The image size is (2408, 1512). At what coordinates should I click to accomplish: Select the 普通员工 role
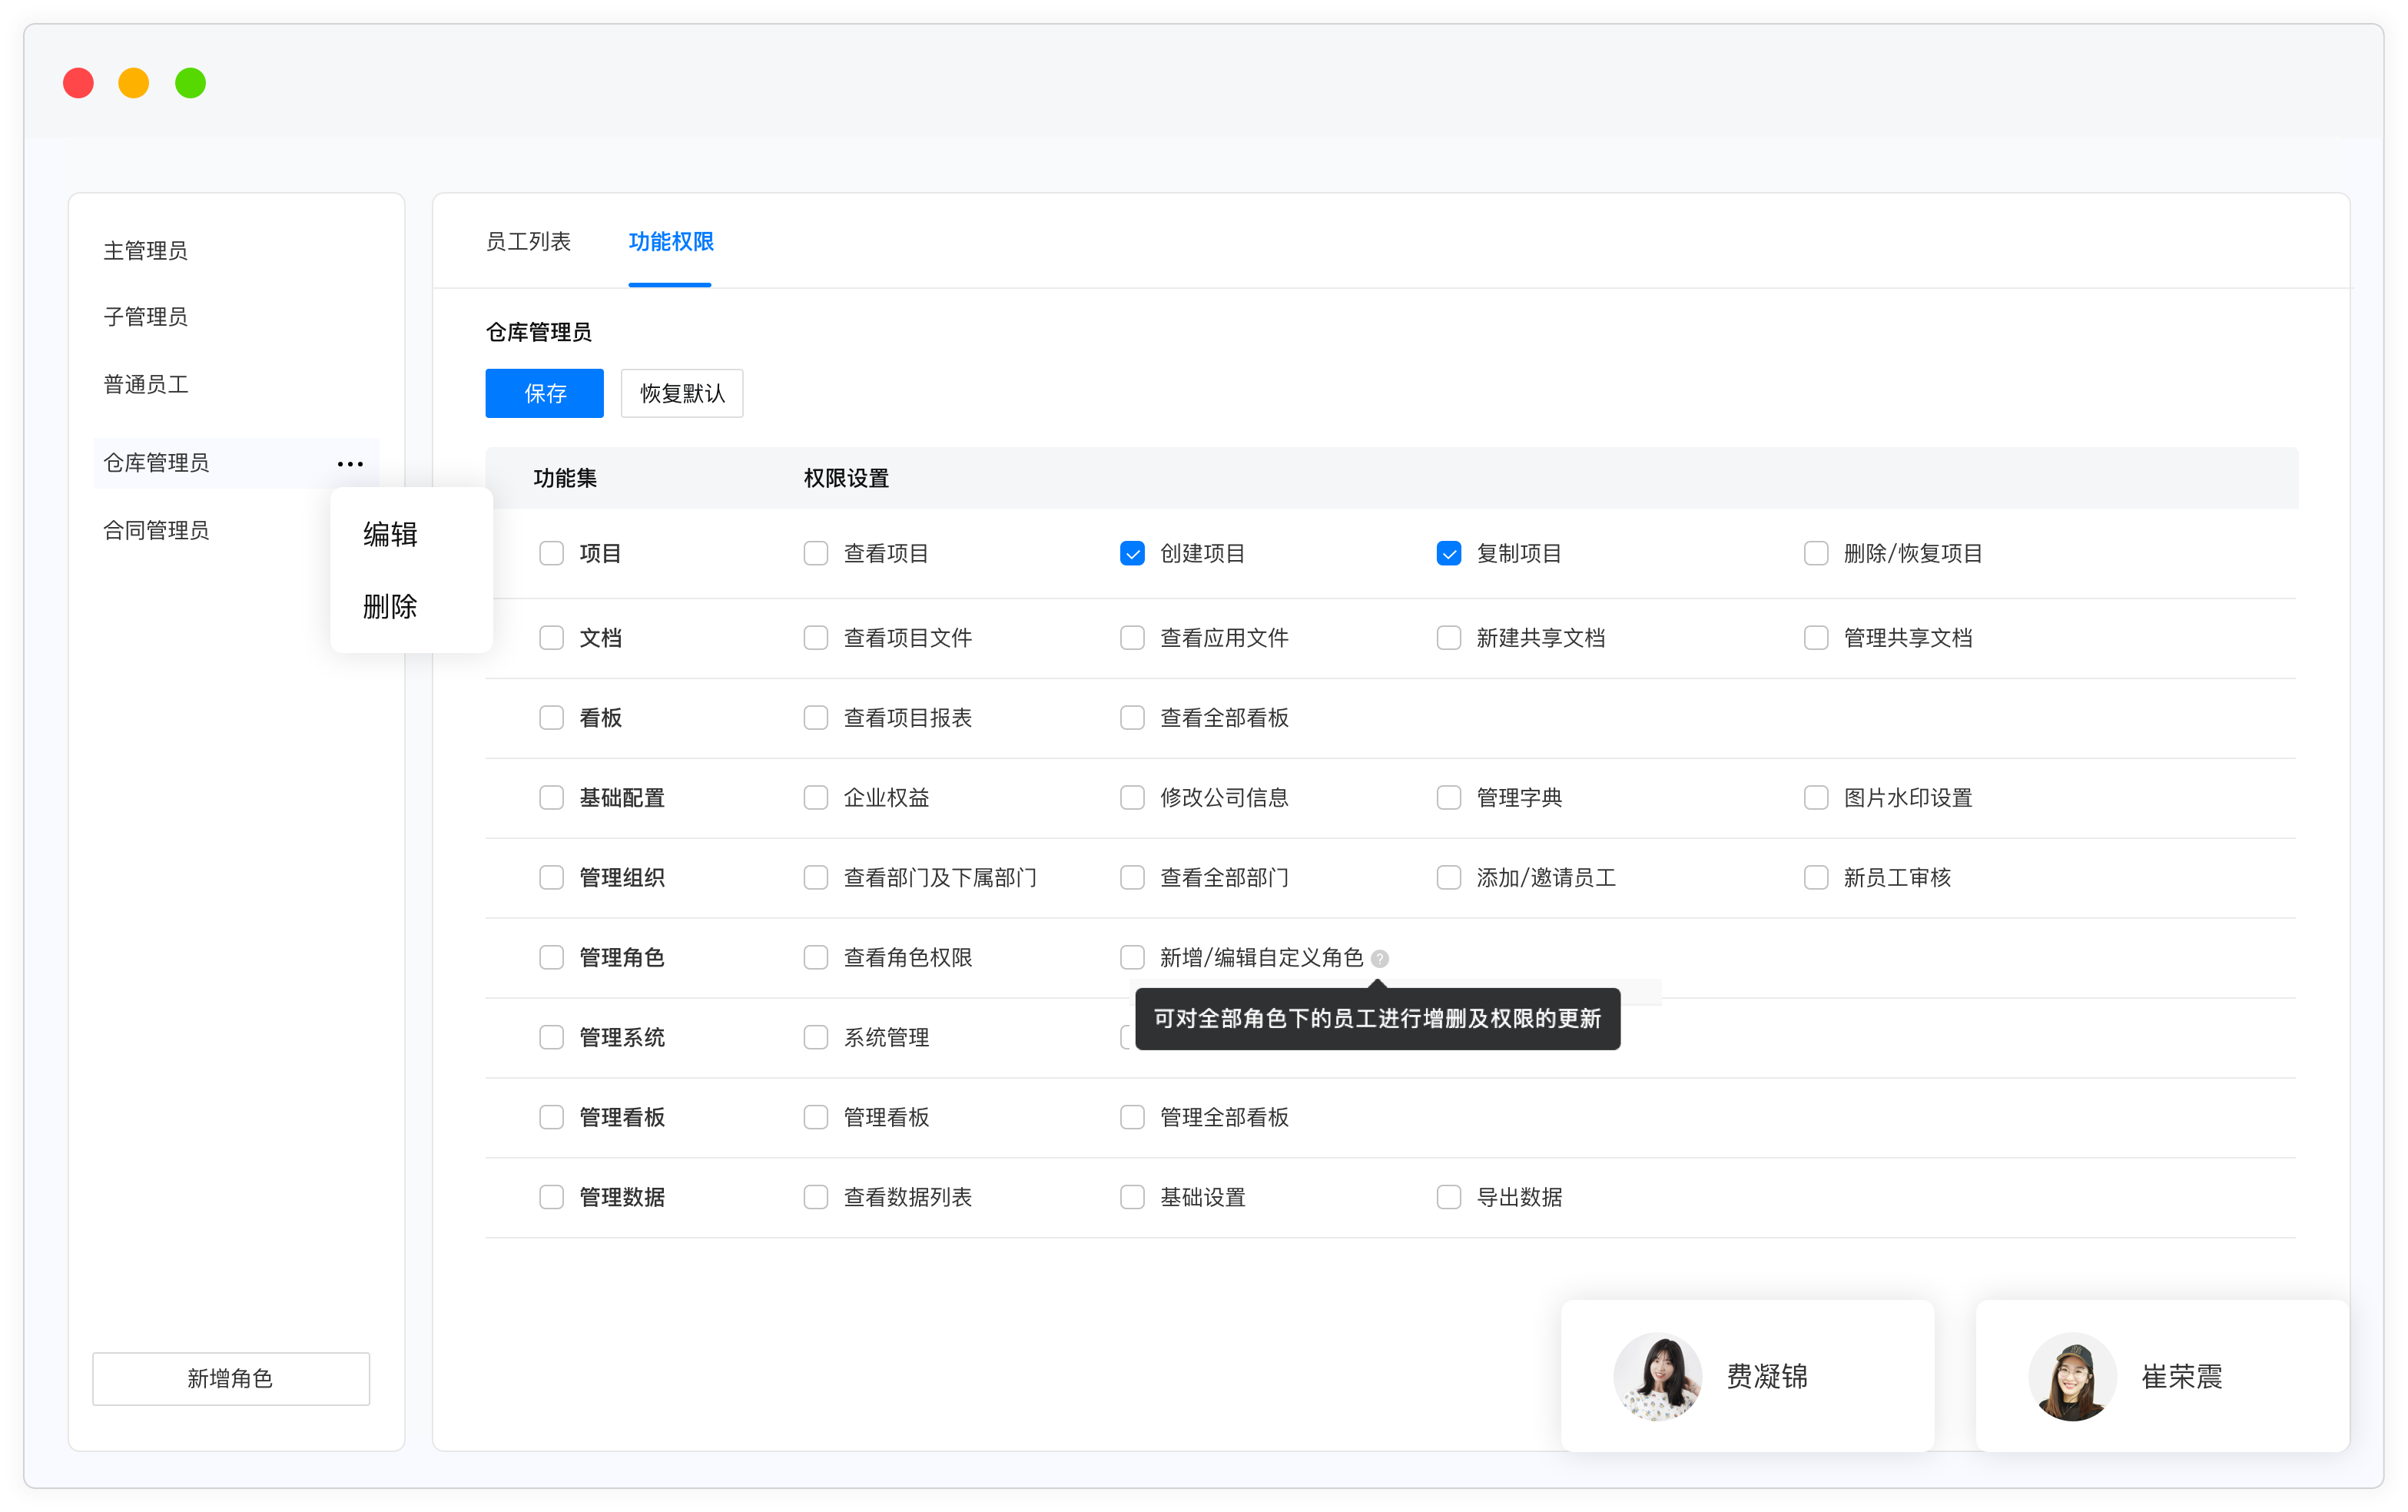[x=146, y=384]
